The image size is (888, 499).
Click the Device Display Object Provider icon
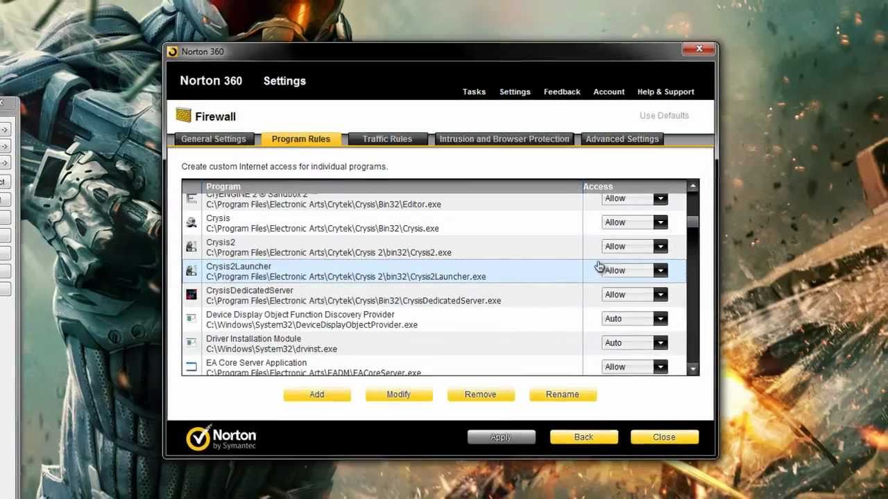[191, 319]
